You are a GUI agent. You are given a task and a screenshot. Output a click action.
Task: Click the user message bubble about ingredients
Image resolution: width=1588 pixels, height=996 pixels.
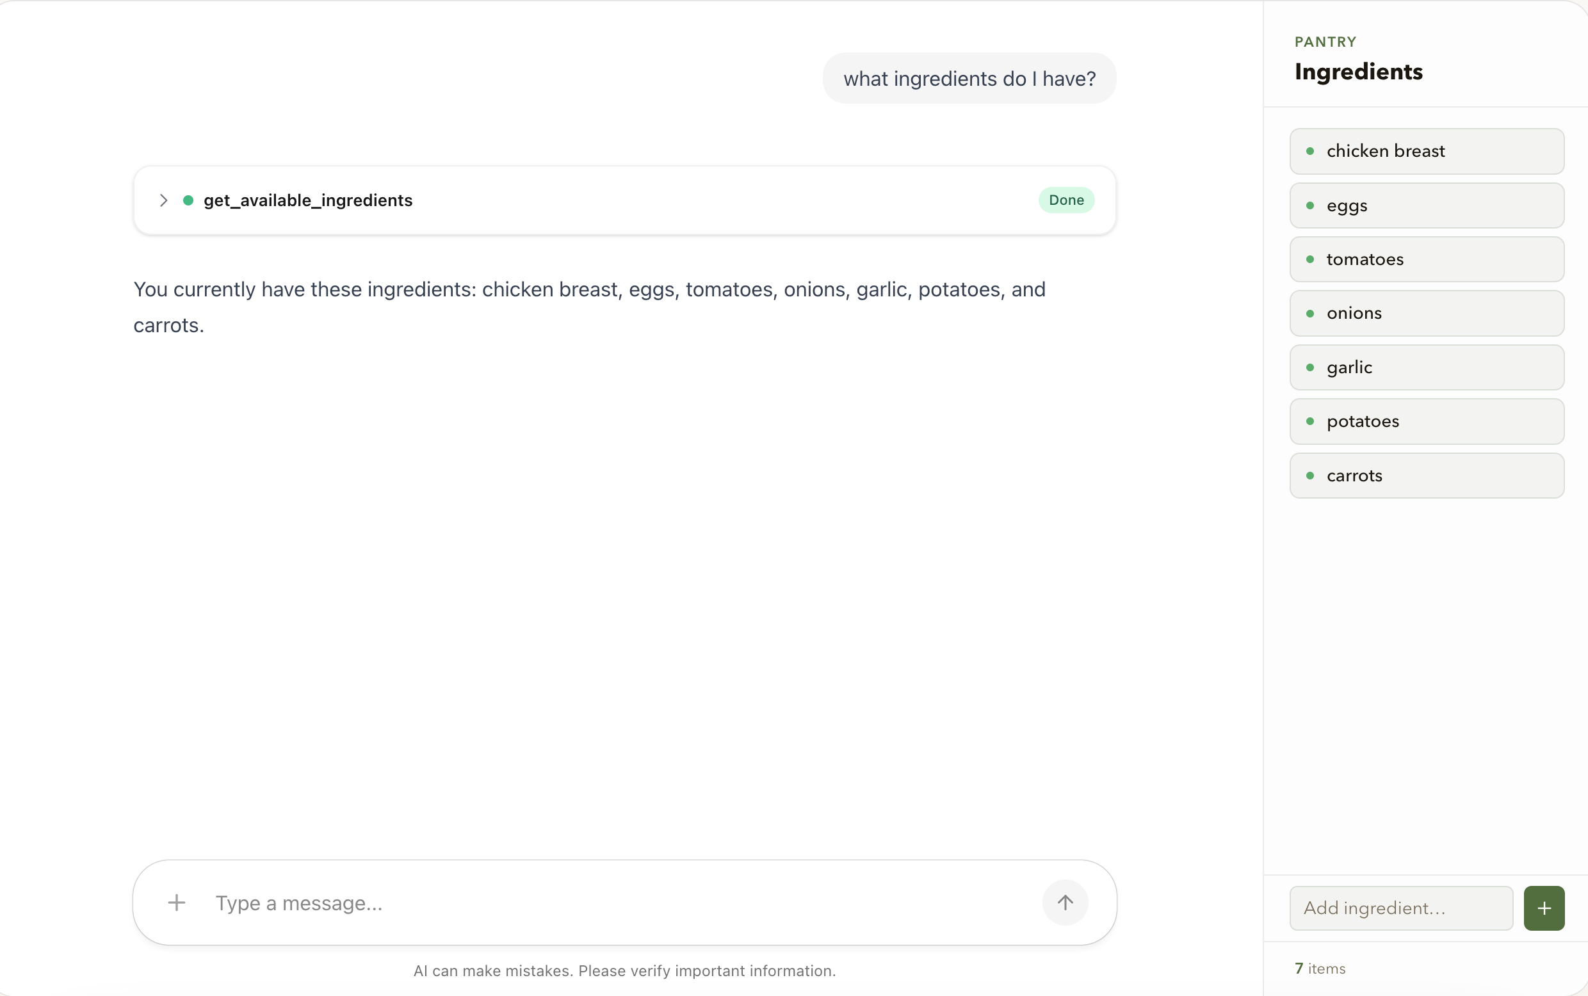click(x=969, y=78)
